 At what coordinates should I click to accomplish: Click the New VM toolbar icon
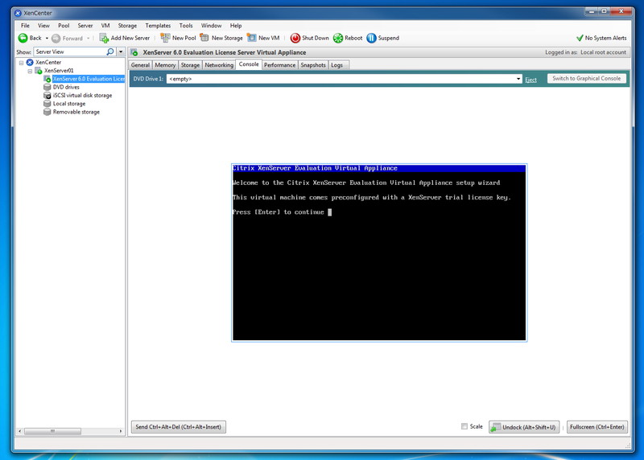point(251,38)
